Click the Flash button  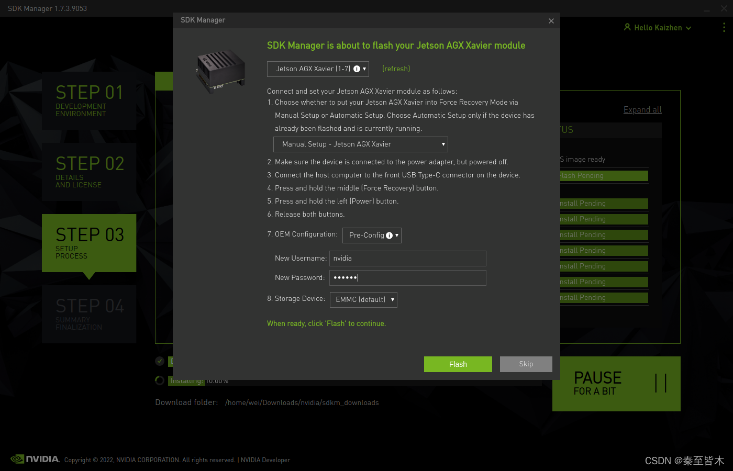pyautogui.click(x=458, y=364)
